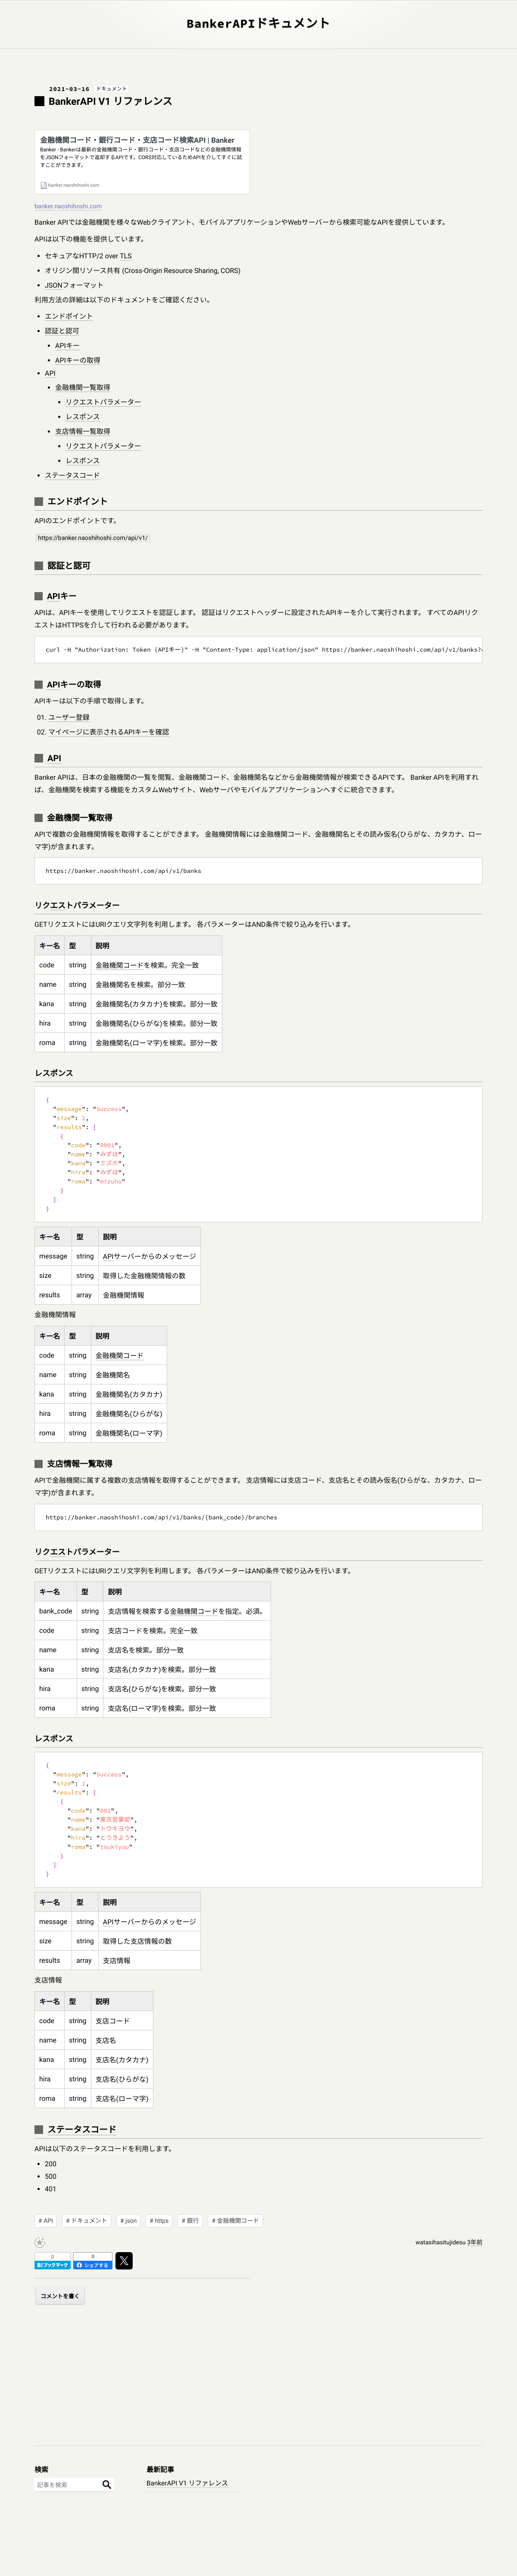Follow the banker.naoshihoshi.com link below the card

click(68, 206)
